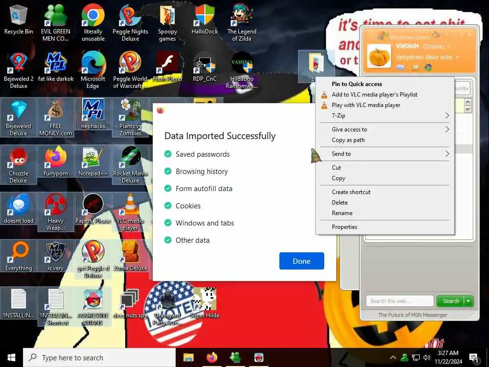Open Heavy Weapon desktop shortcut
This screenshot has width=489, height=367.
(55, 212)
